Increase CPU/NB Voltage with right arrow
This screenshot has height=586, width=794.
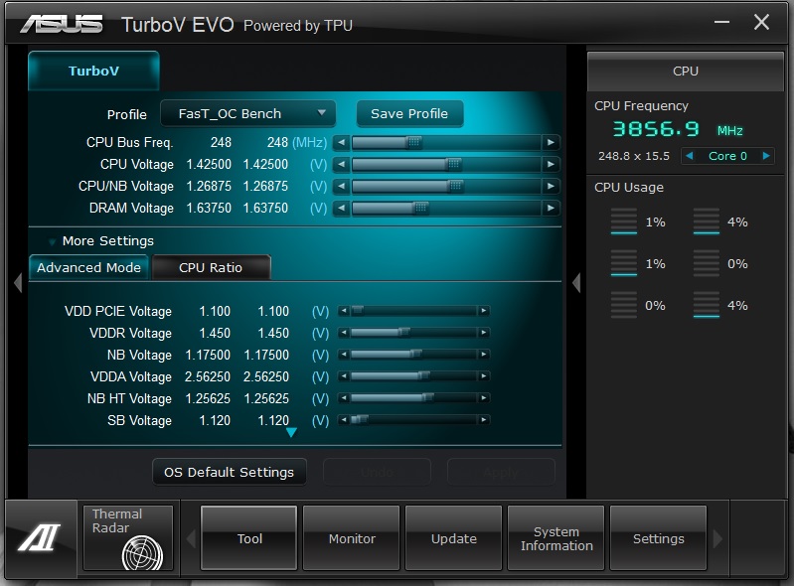coord(551,186)
